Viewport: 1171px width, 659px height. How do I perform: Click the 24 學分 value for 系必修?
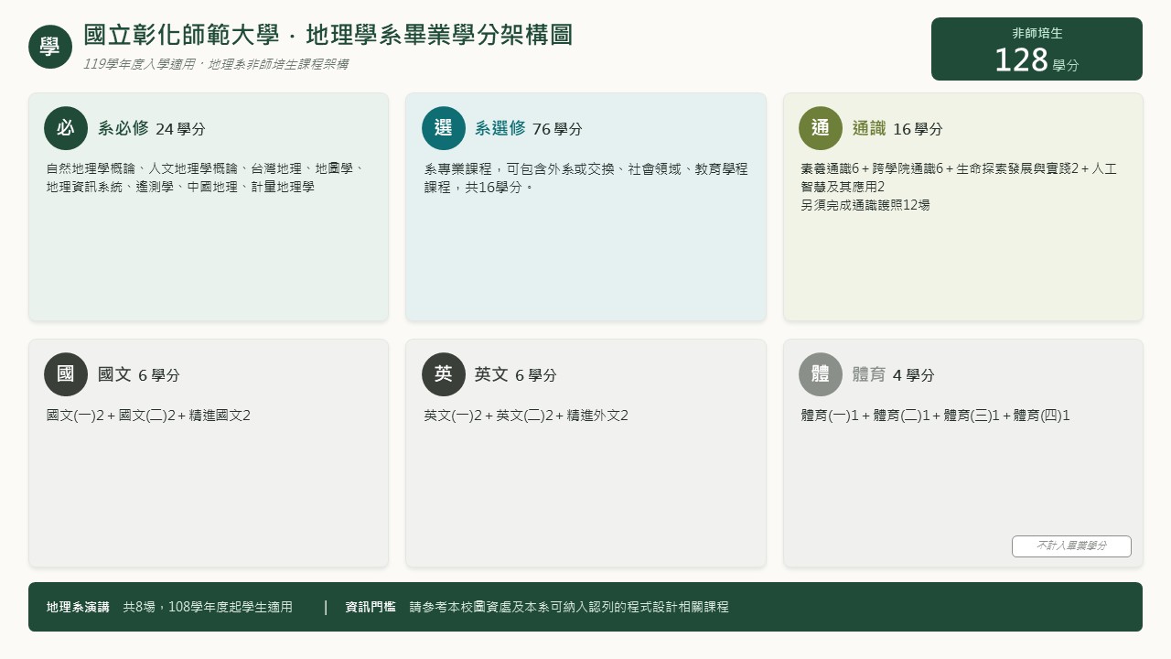click(x=180, y=129)
